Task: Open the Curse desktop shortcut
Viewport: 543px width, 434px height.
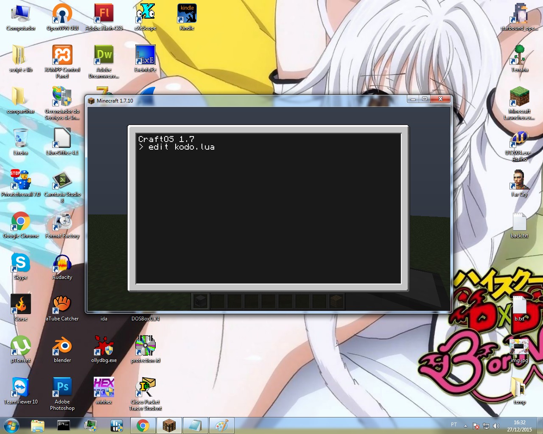Action: (x=20, y=308)
